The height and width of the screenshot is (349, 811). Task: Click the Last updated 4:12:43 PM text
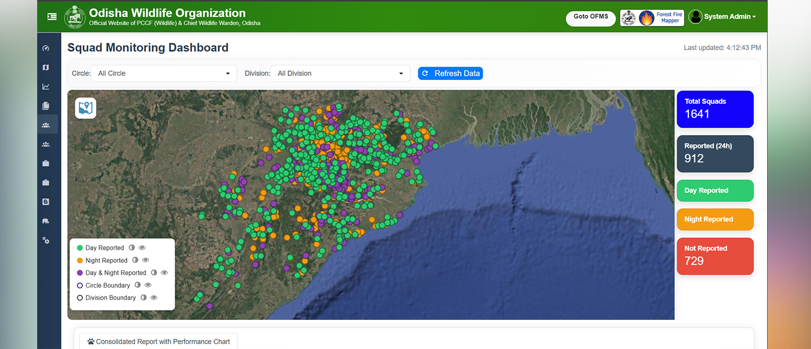(722, 48)
